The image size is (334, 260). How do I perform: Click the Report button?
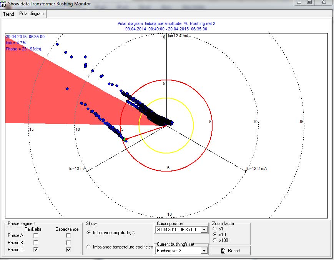(230, 251)
